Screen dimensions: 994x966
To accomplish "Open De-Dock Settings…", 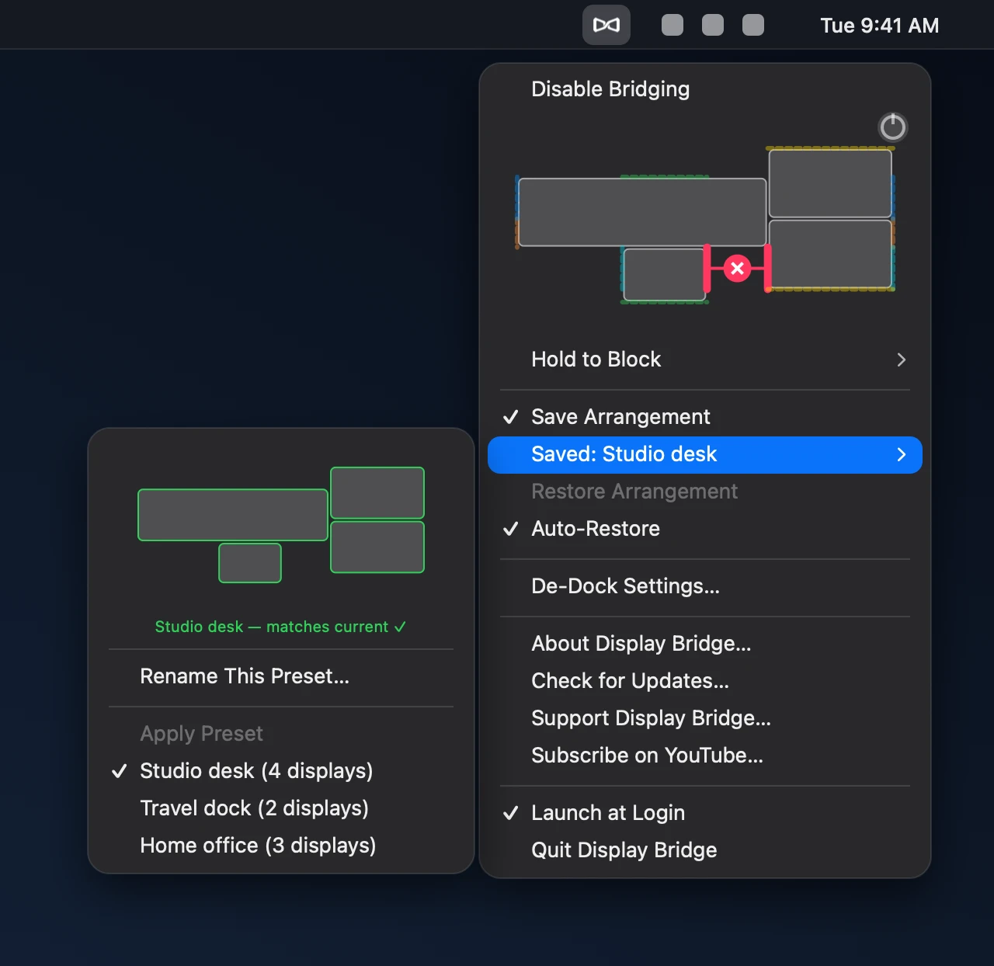I will (x=705, y=586).
